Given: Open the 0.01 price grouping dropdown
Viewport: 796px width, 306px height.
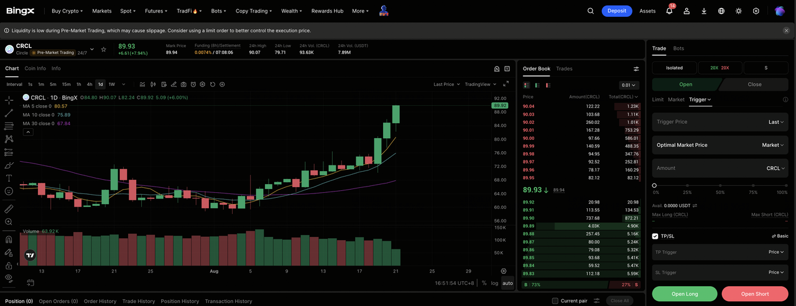Looking at the screenshot, I should point(629,85).
